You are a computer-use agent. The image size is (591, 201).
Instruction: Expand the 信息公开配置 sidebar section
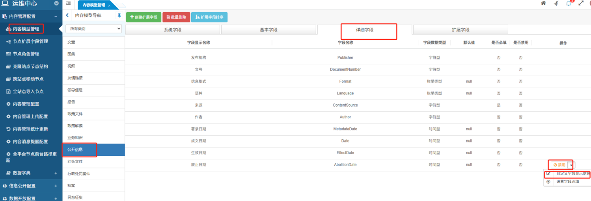point(56,186)
